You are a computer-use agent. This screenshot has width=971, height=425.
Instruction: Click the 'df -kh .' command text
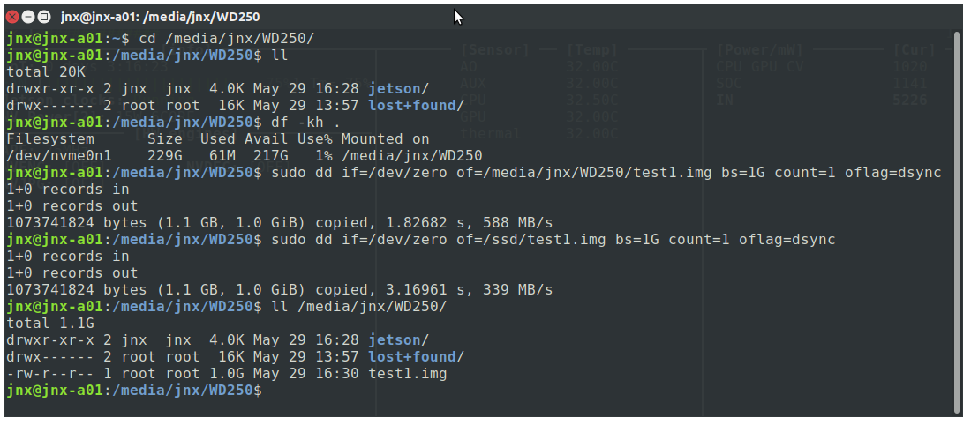(306, 122)
